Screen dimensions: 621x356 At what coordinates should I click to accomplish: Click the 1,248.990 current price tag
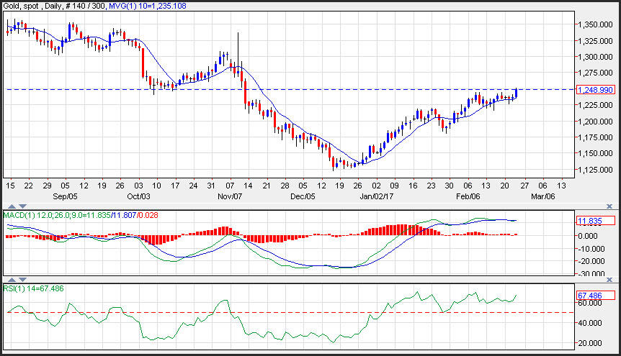594,89
